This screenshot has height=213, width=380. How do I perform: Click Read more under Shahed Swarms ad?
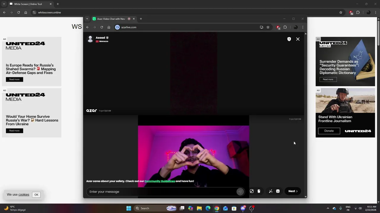[14, 79]
